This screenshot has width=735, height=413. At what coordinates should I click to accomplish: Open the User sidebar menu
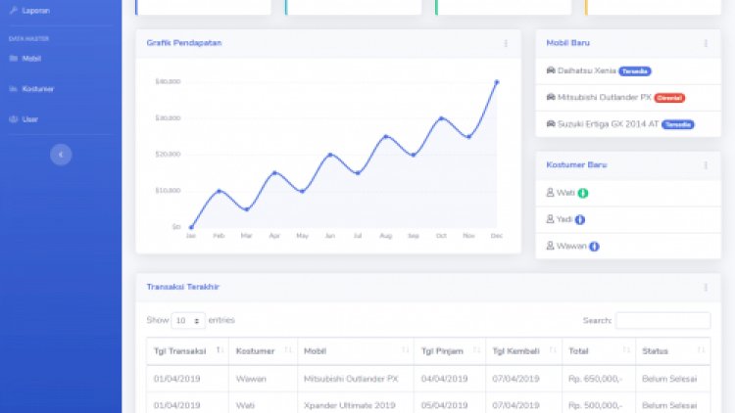(30, 119)
